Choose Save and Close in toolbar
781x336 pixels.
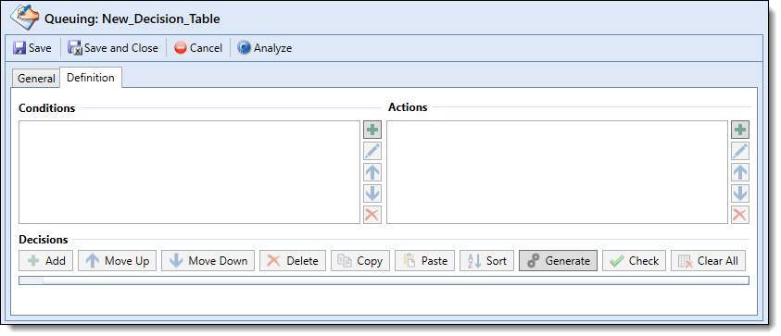(113, 48)
